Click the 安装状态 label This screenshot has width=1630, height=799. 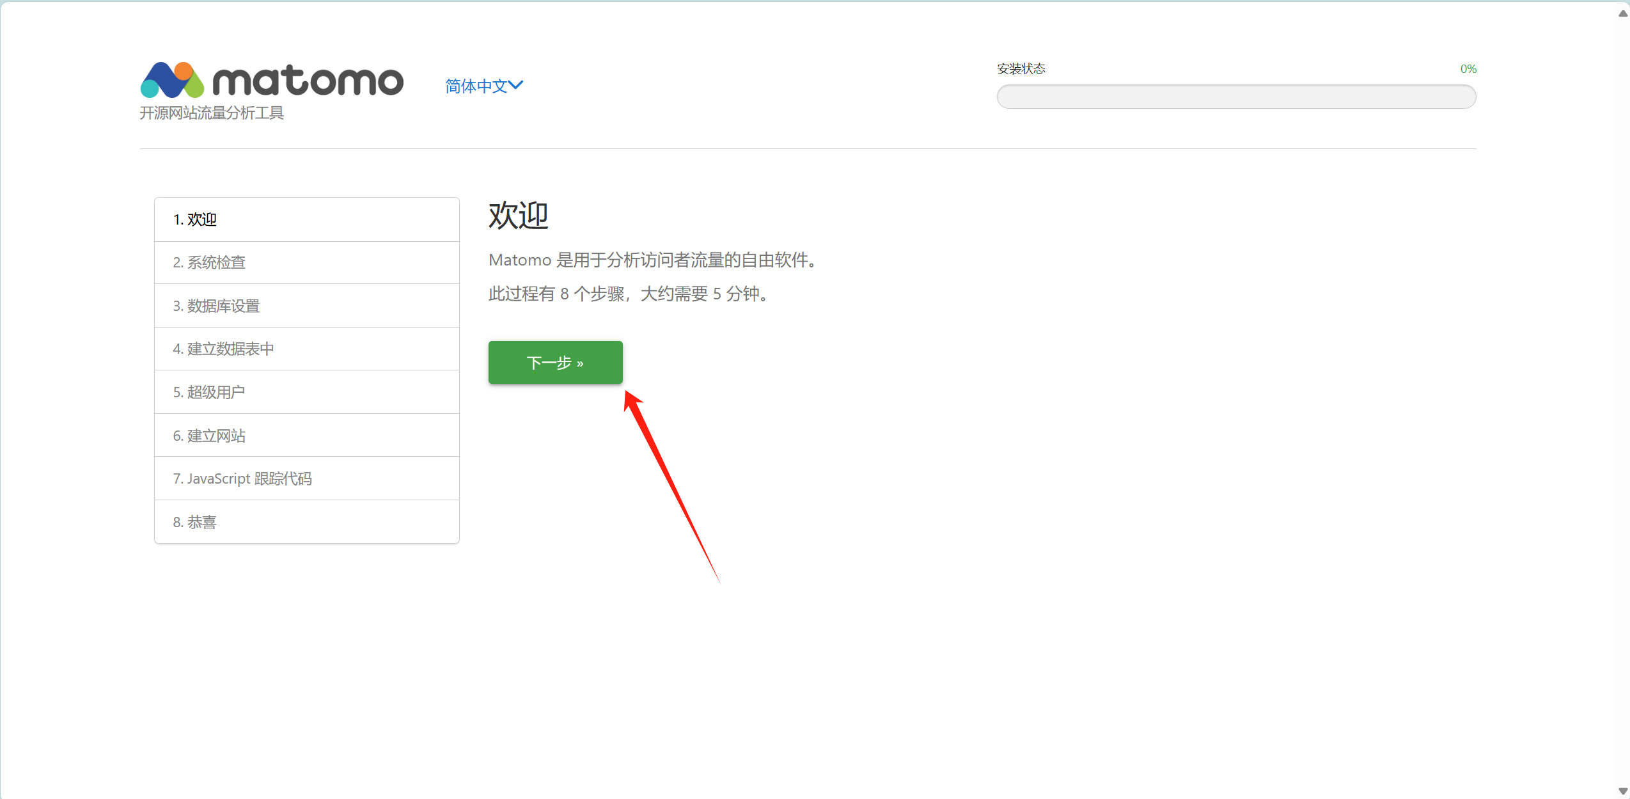tap(1021, 69)
